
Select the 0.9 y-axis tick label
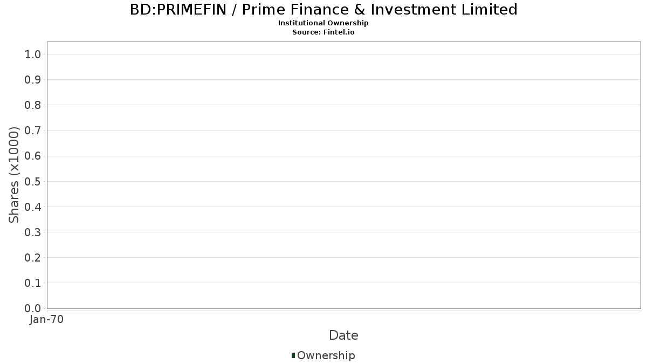coord(33,80)
